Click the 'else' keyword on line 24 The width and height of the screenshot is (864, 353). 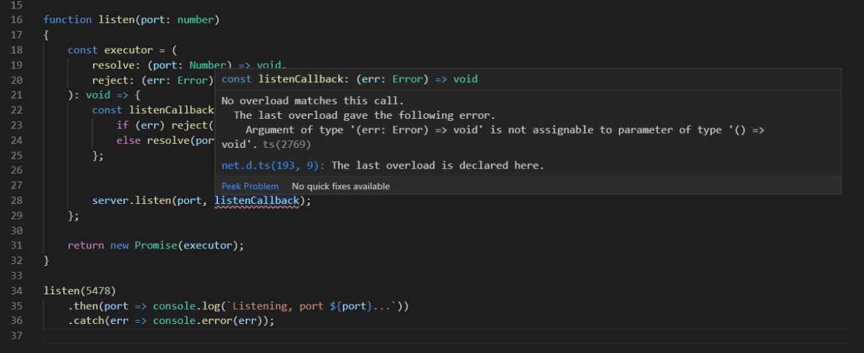[x=129, y=140]
